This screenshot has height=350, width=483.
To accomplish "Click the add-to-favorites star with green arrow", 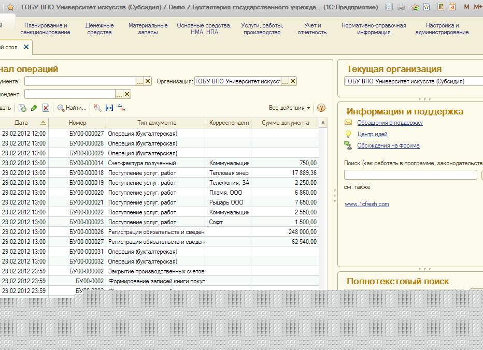I will 415,7.
